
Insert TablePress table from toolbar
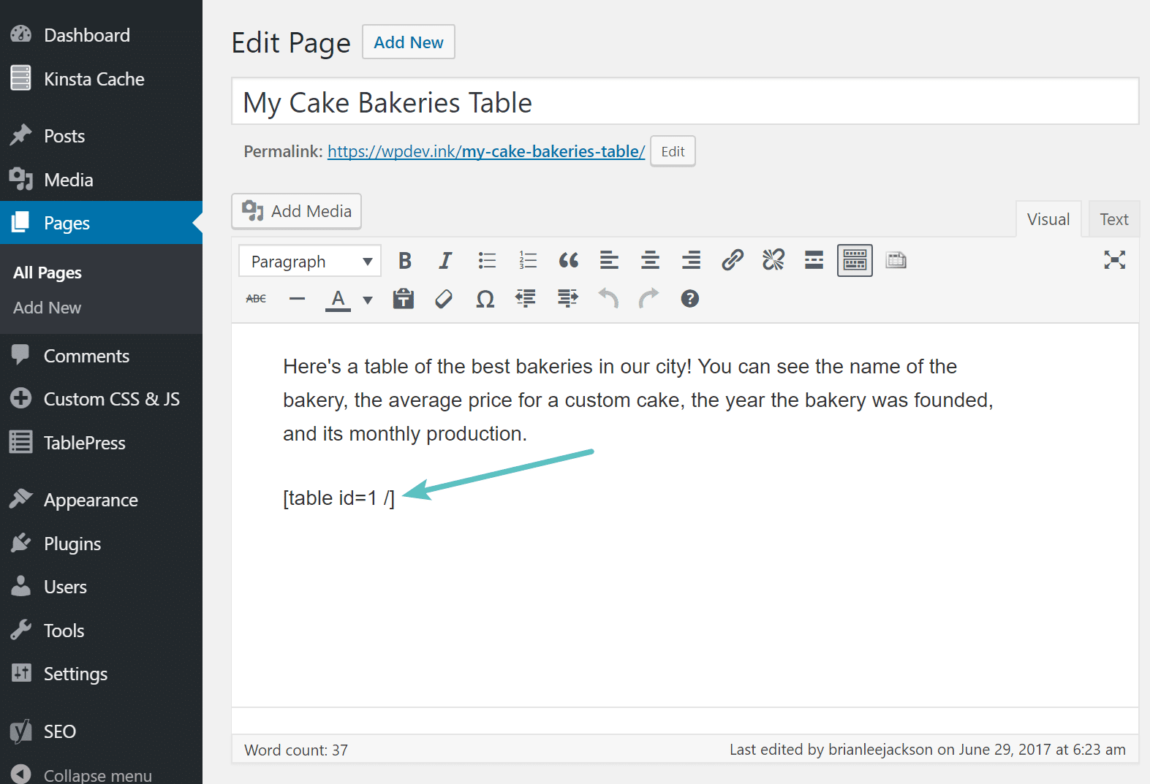[x=896, y=261]
